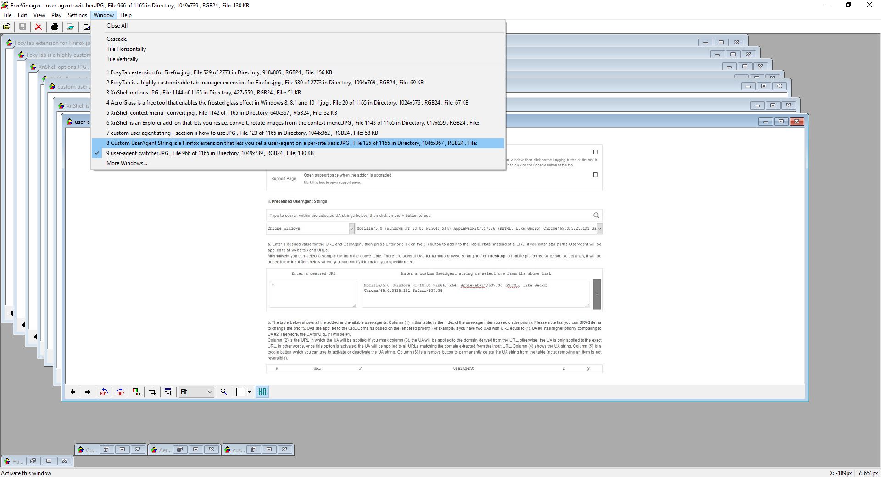Restore the minimized 'Aer...' child window

pos(180,449)
